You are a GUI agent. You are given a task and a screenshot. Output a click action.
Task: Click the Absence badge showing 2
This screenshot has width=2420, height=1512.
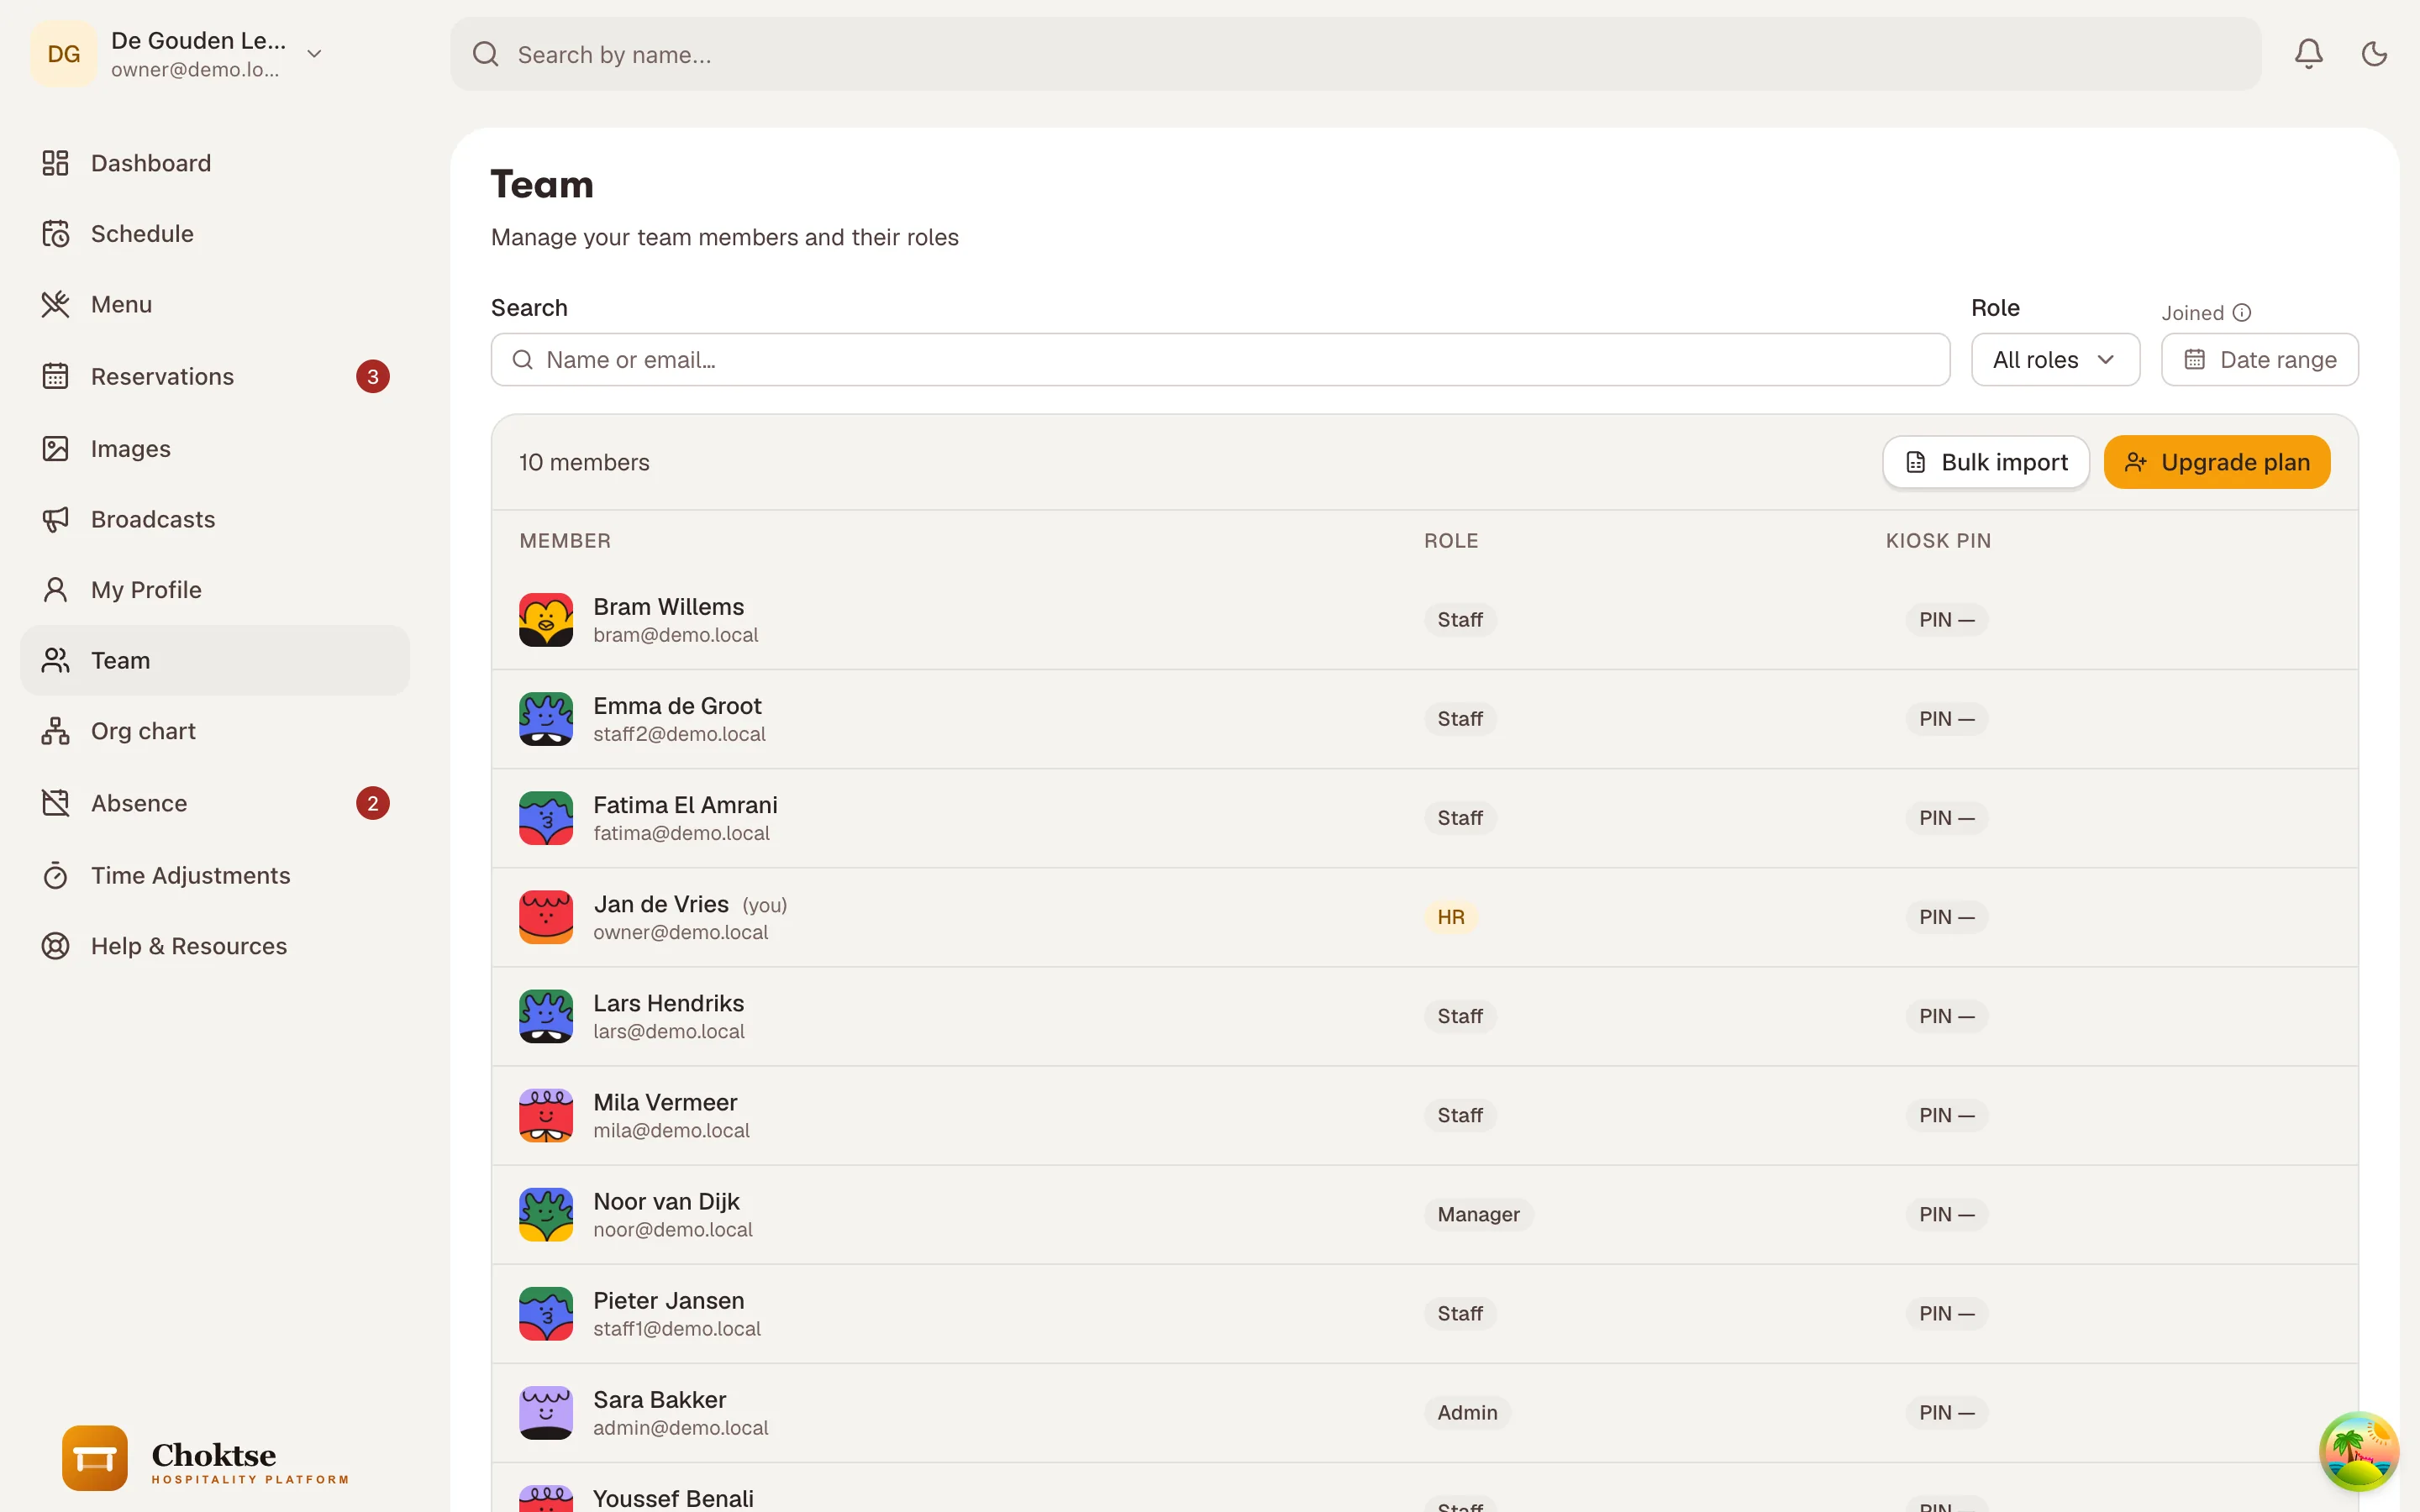[373, 803]
